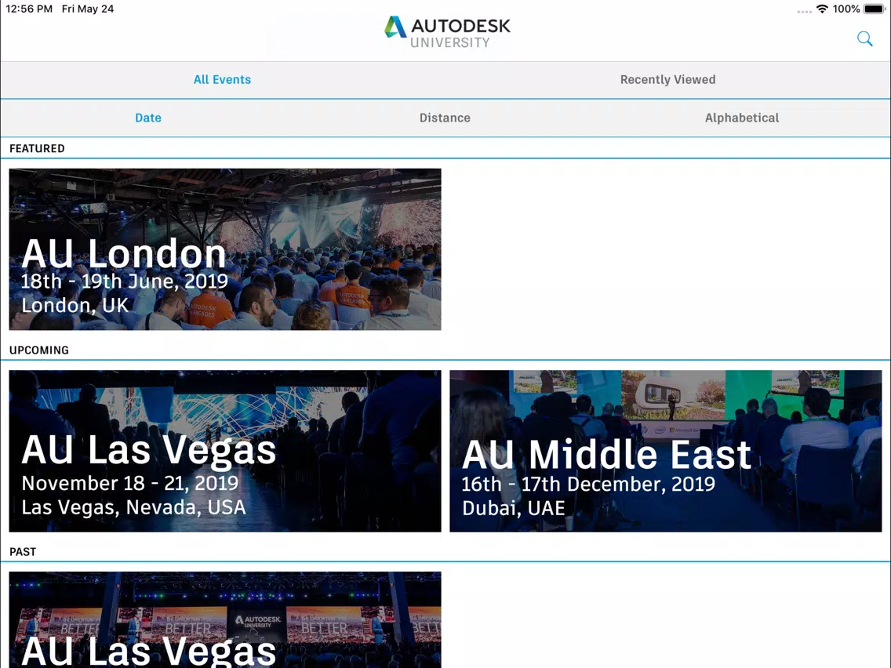The width and height of the screenshot is (891, 668).
Task: Sort events Alphabetical
Action: (741, 118)
